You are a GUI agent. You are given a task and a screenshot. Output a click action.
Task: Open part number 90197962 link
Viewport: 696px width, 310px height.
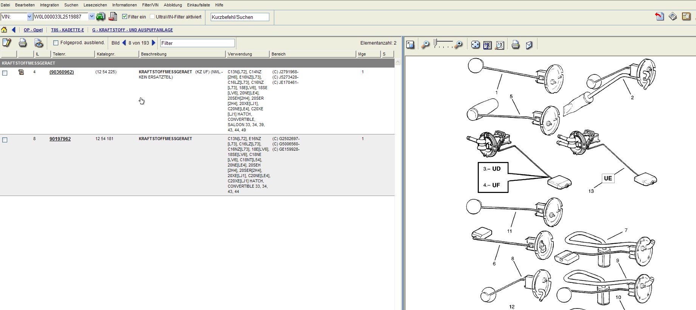[60, 139]
